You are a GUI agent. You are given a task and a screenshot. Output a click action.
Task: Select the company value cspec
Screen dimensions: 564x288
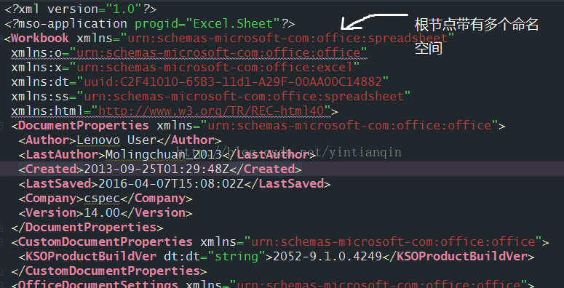102,199
